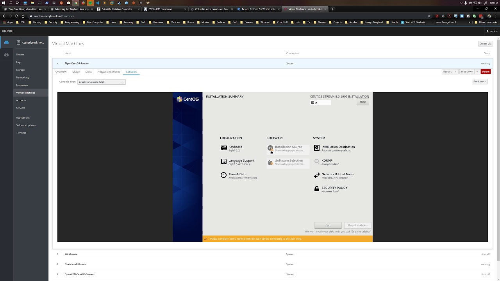The height and width of the screenshot is (281, 500).
Task: Open Services in the sidebar
Action: [21, 108]
